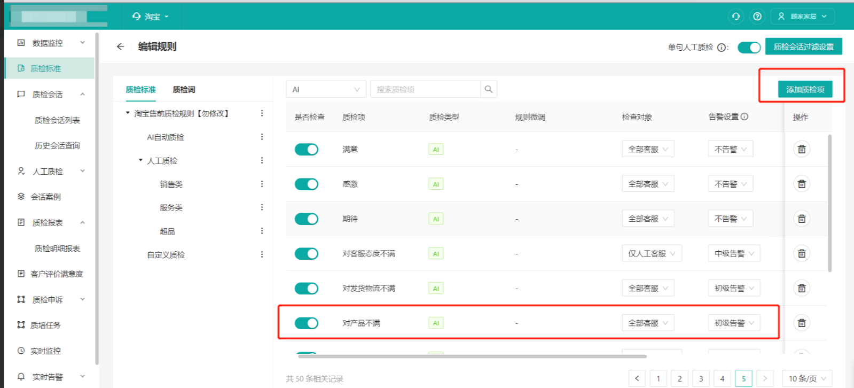The height and width of the screenshot is (388, 854).
Task: Click the 实时监控 clock icon
Action: coord(21,351)
